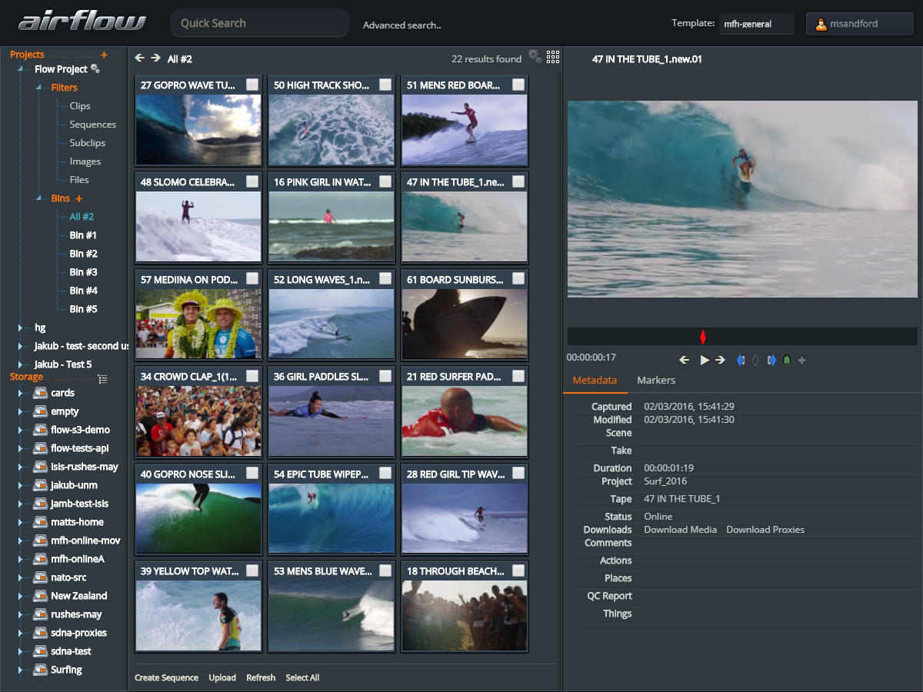Set an in-point with the blue diamond icon
Viewport: 923px width, 692px height.
tap(740, 359)
